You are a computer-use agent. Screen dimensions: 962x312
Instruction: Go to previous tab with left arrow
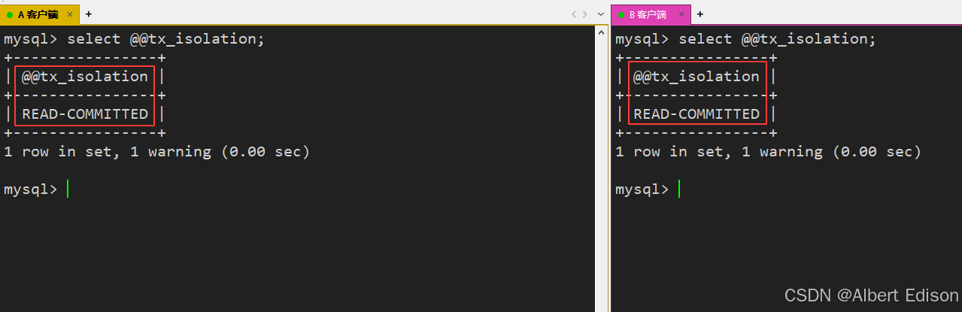tap(575, 14)
